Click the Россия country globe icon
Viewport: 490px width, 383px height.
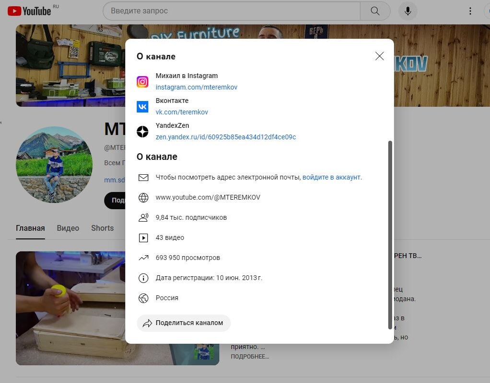tap(143, 298)
